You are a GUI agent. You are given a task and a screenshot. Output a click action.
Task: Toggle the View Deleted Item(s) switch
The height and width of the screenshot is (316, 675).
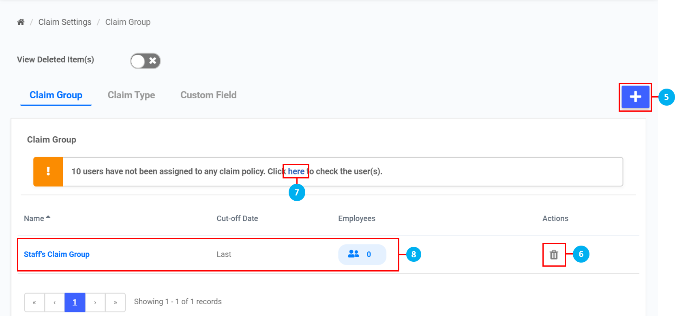[x=145, y=61]
